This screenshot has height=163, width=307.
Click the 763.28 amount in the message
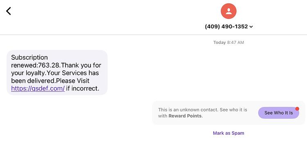pyautogui.click(x=48, y=65)
